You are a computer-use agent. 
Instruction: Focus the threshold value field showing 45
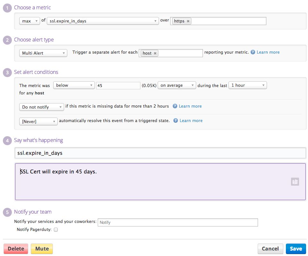point(118,85)
